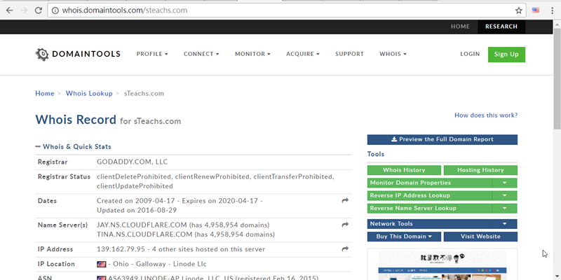The image size is (561, 280).
Task: Go back with browser back arrow
Action: 9,10
